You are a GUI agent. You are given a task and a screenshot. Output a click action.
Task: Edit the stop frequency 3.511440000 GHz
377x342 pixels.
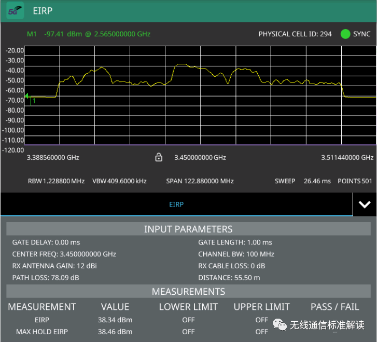[x=347, y=158]
